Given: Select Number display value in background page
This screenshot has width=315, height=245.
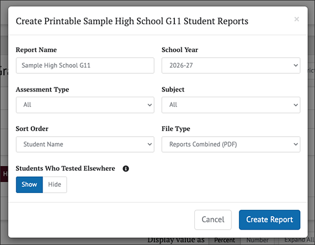Looking at the screenshot, I should click(258, 240).
